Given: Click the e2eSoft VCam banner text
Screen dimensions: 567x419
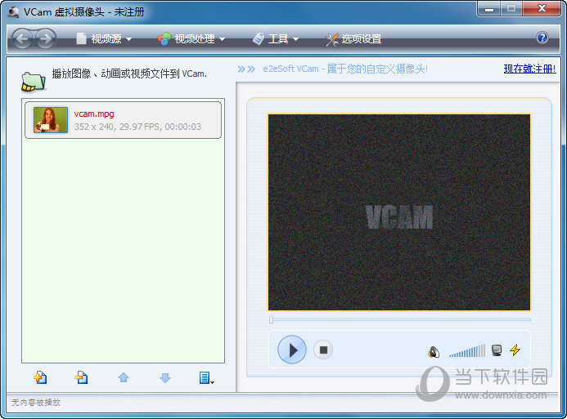Looking at the screenshot, I should point(345,69).
